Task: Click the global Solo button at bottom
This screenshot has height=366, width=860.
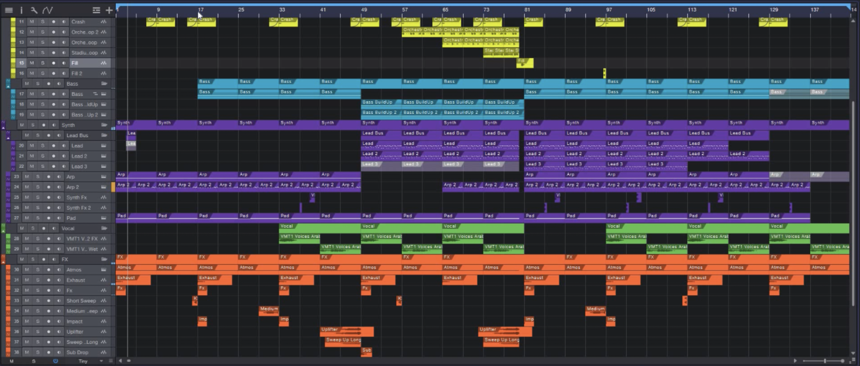Action: [33, 361]
